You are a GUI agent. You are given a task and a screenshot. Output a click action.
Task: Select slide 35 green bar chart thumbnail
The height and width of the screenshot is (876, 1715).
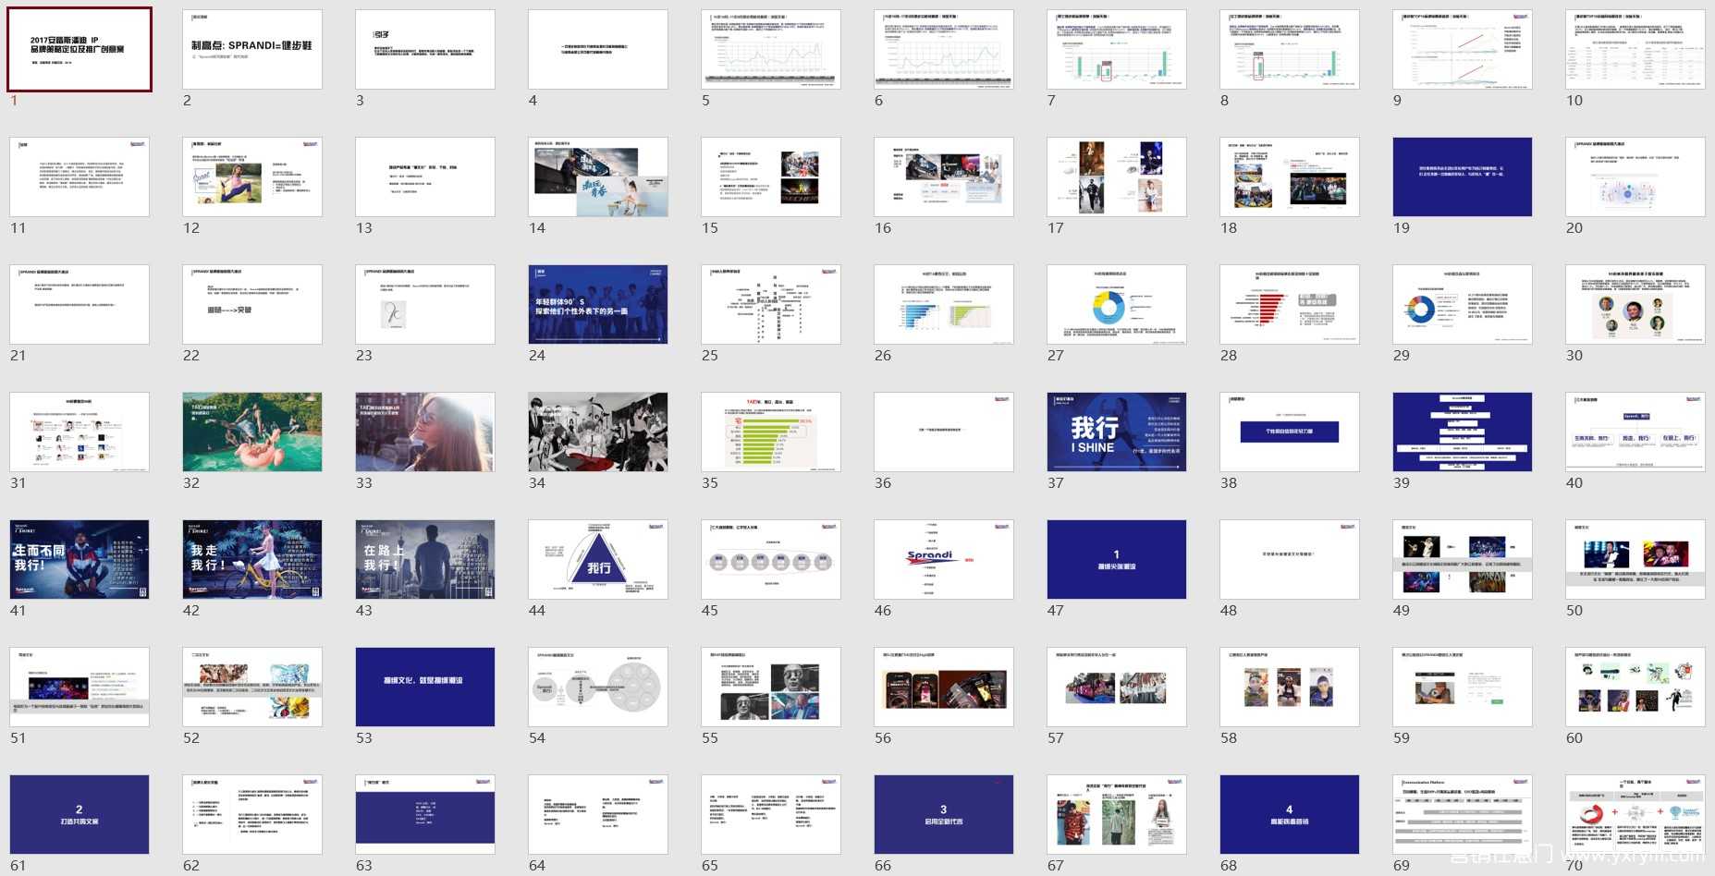tap(771, 432)
